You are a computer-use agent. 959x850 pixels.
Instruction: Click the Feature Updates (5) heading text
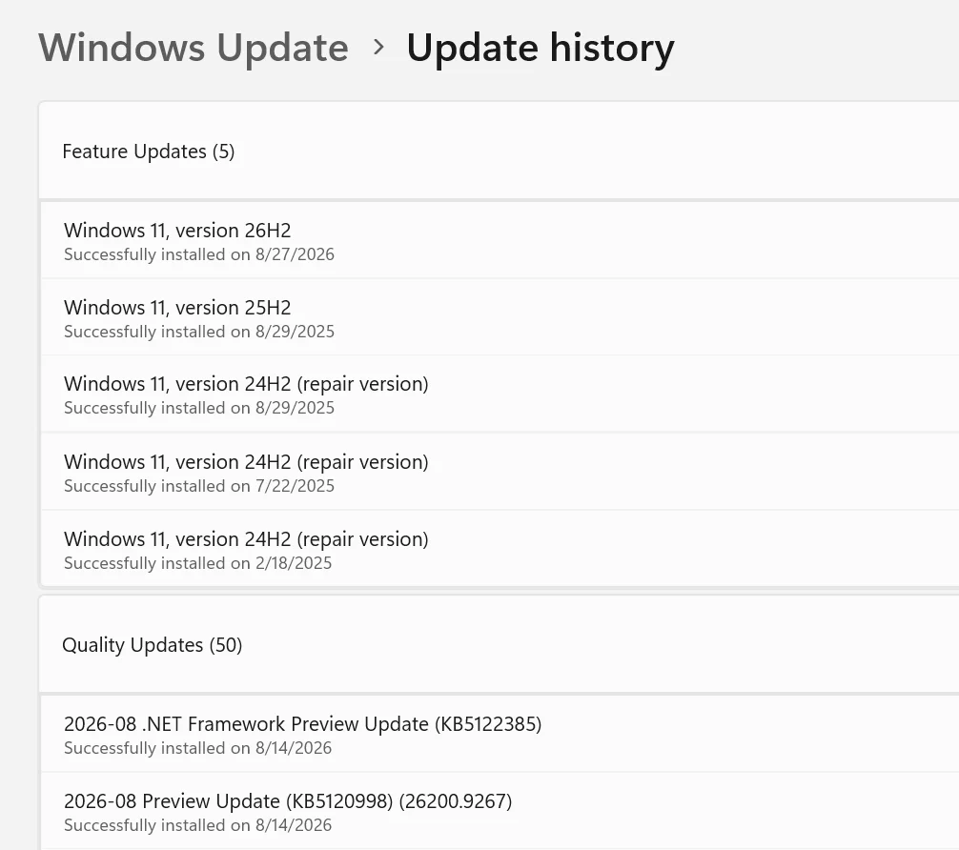coord(149,152)
